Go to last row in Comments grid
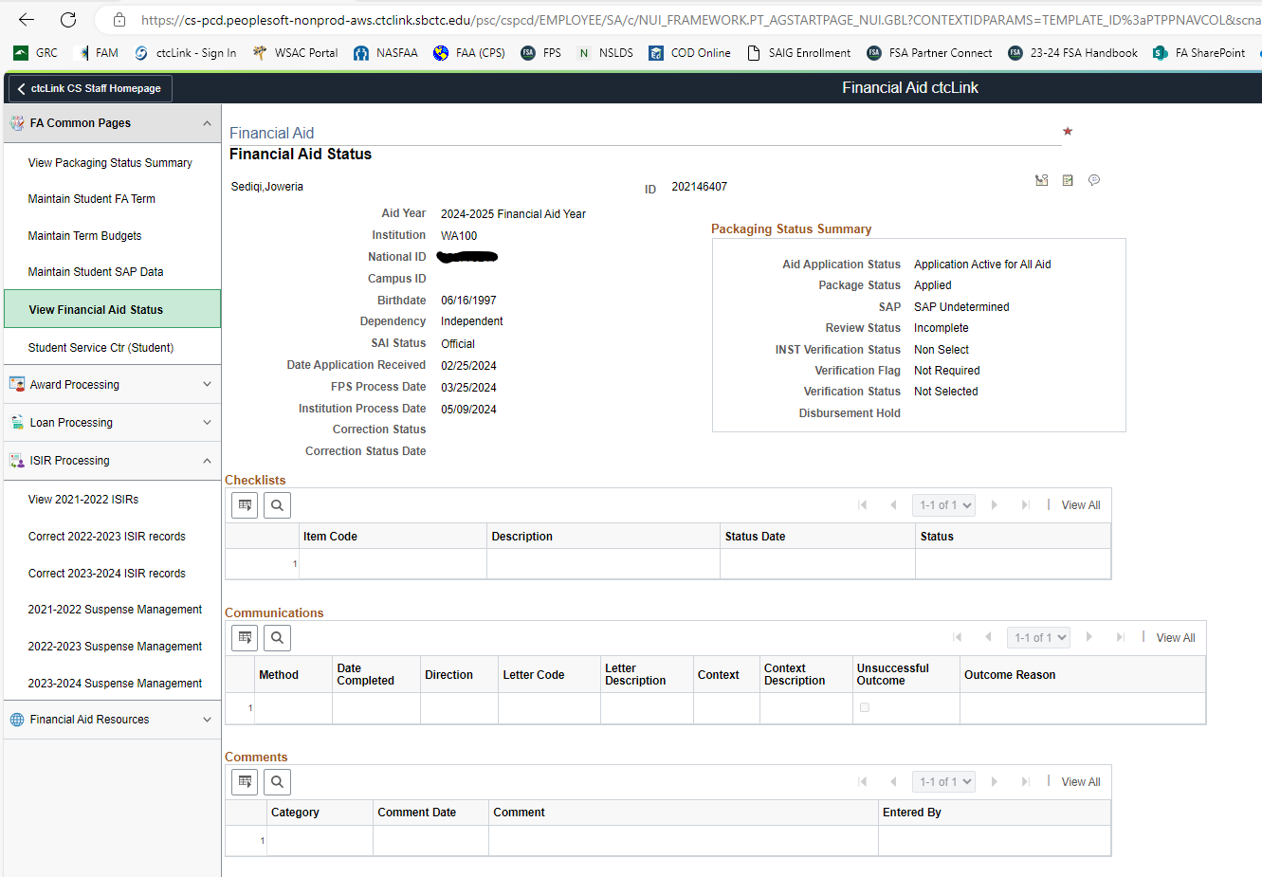 (x=1025, y=782)
